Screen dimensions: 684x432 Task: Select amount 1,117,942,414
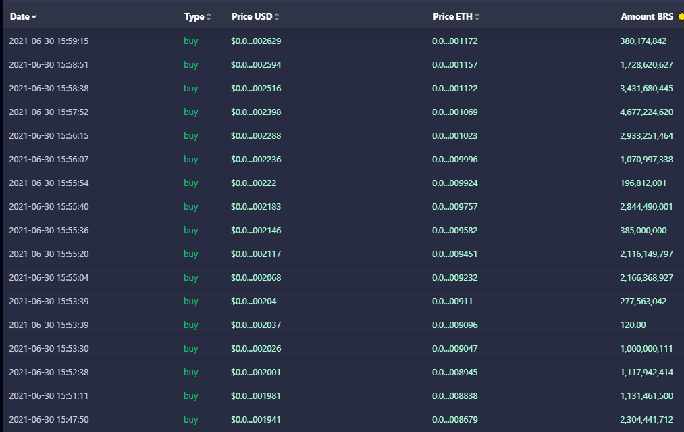click(x=646, y=372)
